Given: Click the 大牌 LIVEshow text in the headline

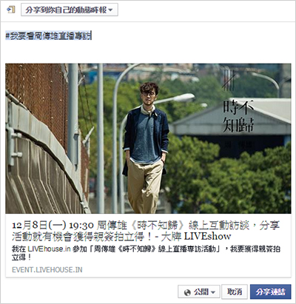Looking at the screenshot, I should tap(196, 237).
